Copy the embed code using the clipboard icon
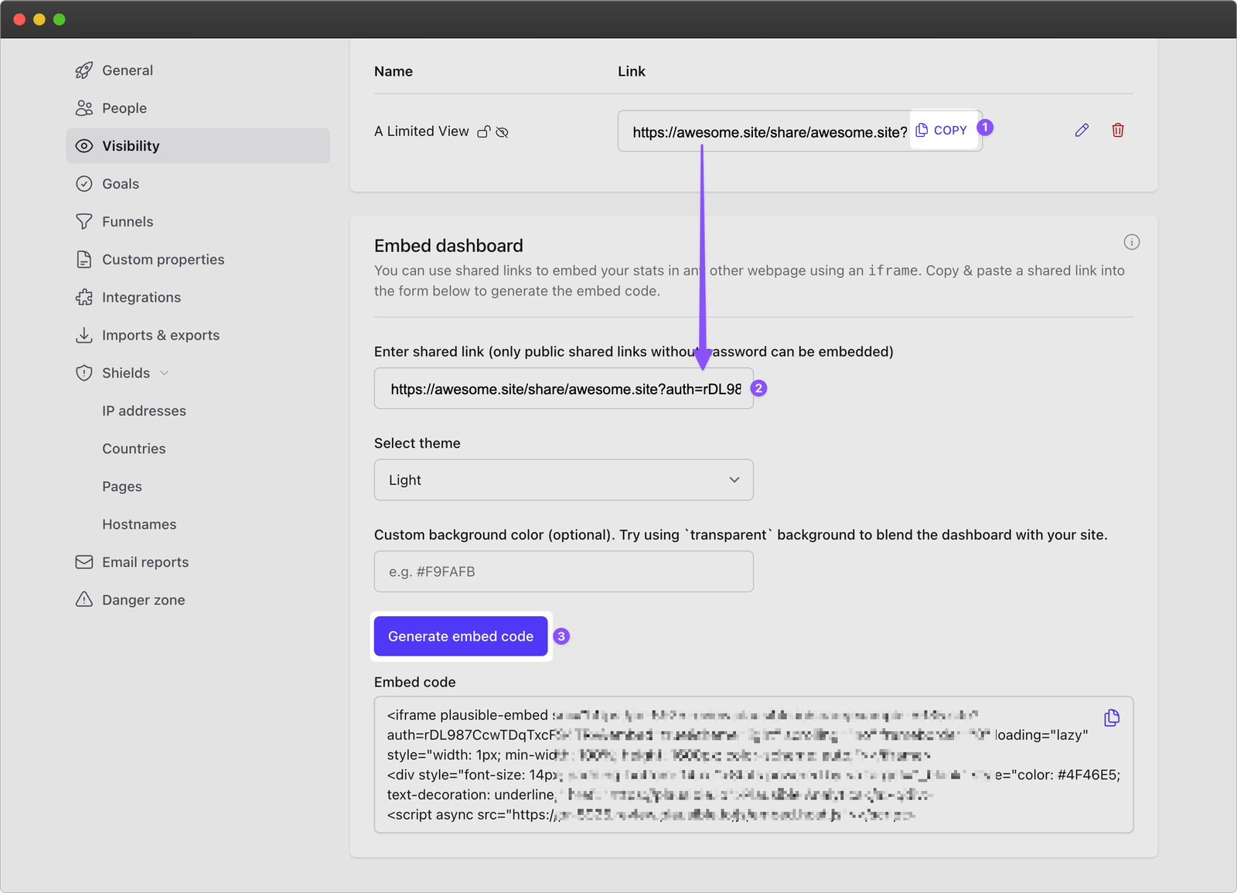Image resolution: width=1237 pixels, height=893 pixels. pos(1112,717)
